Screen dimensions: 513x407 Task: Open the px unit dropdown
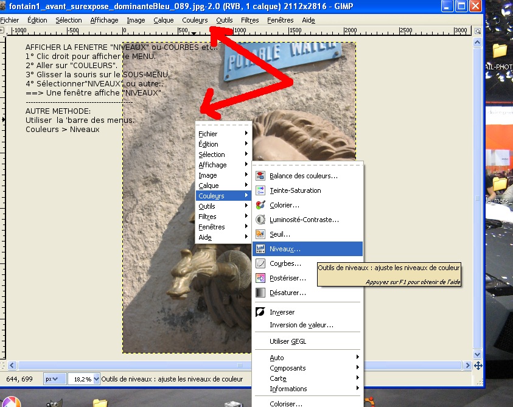pyautogui.click(x=55, y=379)
